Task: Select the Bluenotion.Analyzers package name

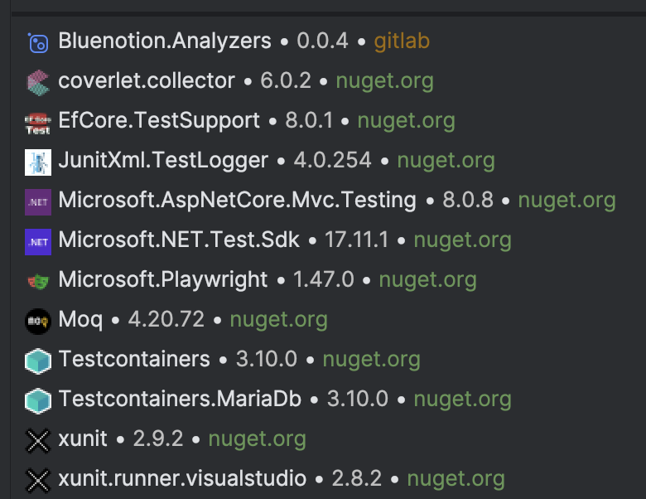Action: pyautogui.click(x=165, y=41)
